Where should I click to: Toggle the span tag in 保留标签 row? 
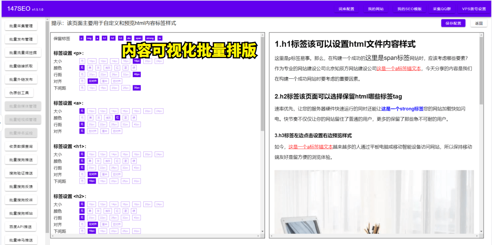tap(138, 38)
